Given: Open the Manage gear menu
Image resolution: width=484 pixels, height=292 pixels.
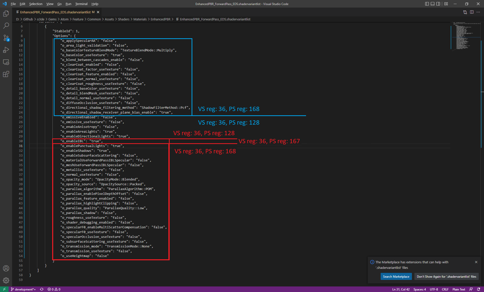Looking at the screenshot, I should click(6, 280).
